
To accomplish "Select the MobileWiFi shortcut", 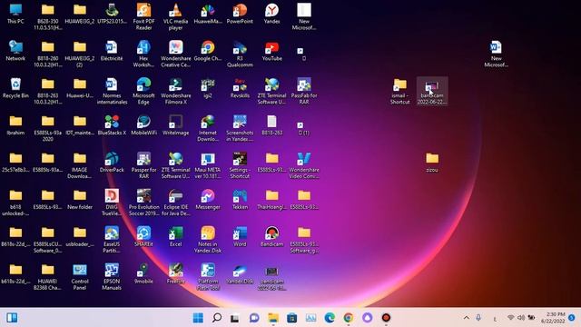I will [143, 125].
